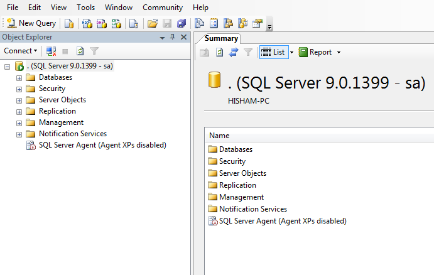This screenshot has height=275, width=434.
Task: Expand the Management tree node
Action: click(19, 124)
